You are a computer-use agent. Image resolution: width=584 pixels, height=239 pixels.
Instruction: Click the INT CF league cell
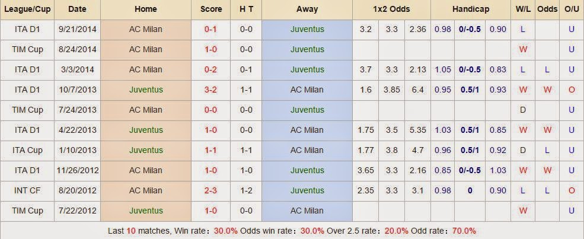[27, 191]
